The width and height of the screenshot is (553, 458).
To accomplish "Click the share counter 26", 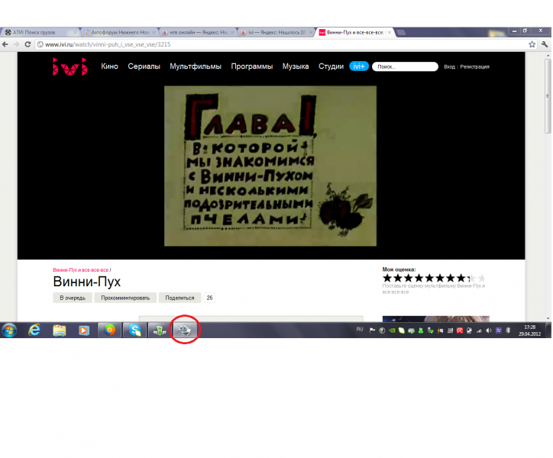I will click(209, 298).
